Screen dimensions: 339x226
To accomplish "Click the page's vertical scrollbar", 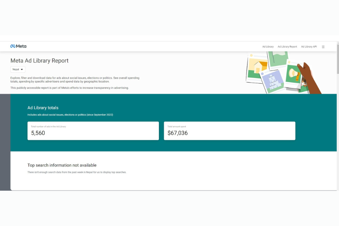I will click(337, 60).
